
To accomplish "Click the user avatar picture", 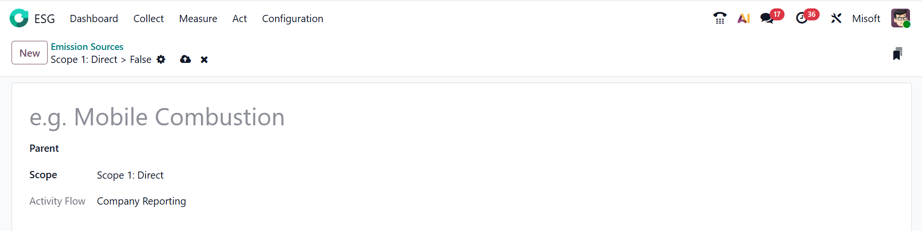I will click(x=900, y=18).
